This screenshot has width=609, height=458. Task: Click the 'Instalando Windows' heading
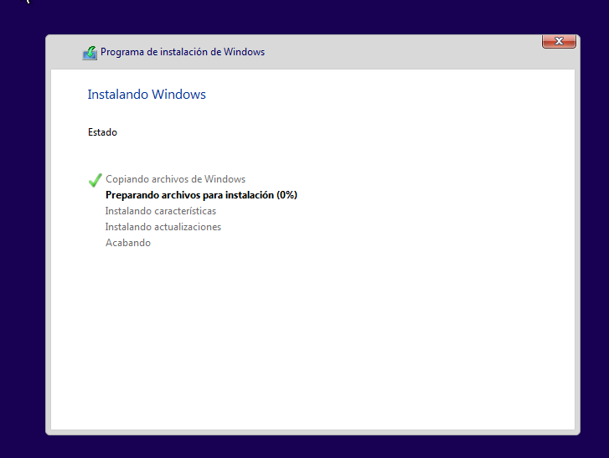point(147,95)
